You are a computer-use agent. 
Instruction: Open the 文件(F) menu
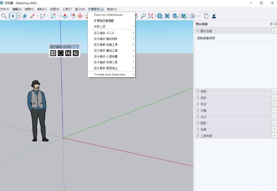click(x=4, y=9)
